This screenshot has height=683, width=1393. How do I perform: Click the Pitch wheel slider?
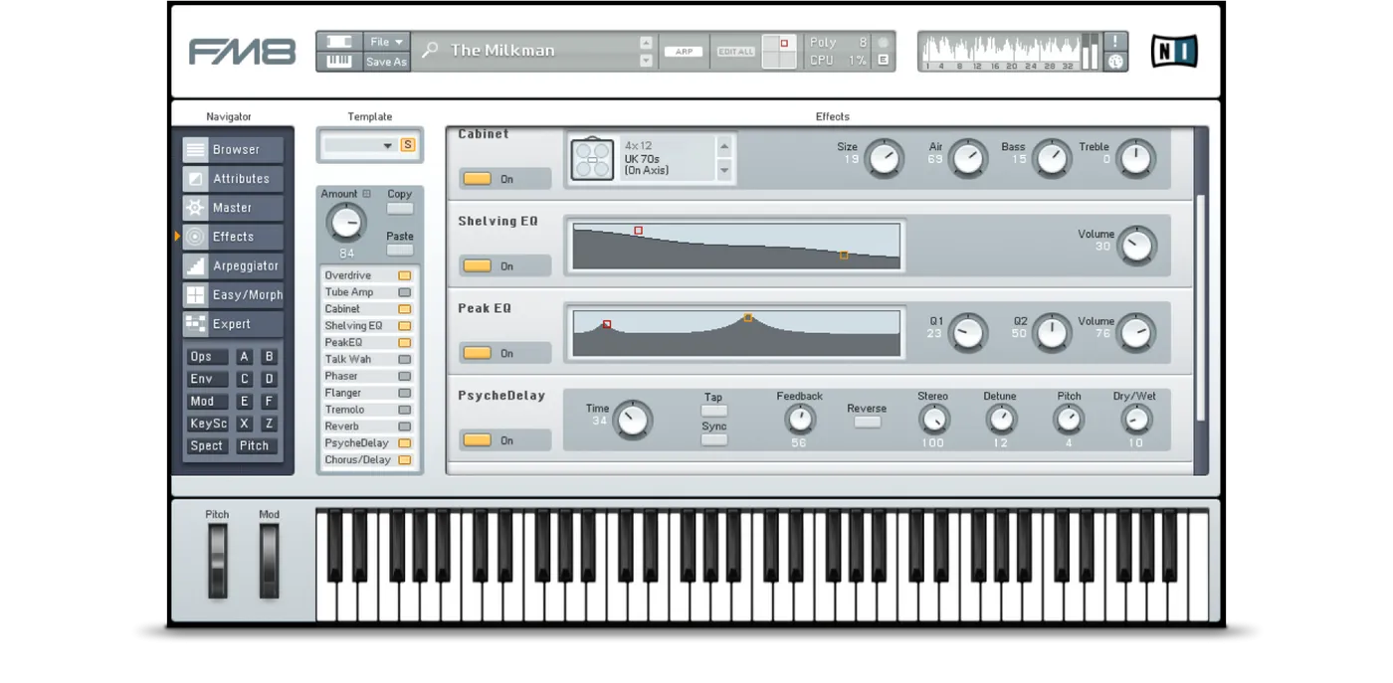point(217,561)
